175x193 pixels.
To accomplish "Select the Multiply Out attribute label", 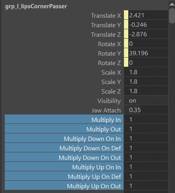I will coord(103,129).
